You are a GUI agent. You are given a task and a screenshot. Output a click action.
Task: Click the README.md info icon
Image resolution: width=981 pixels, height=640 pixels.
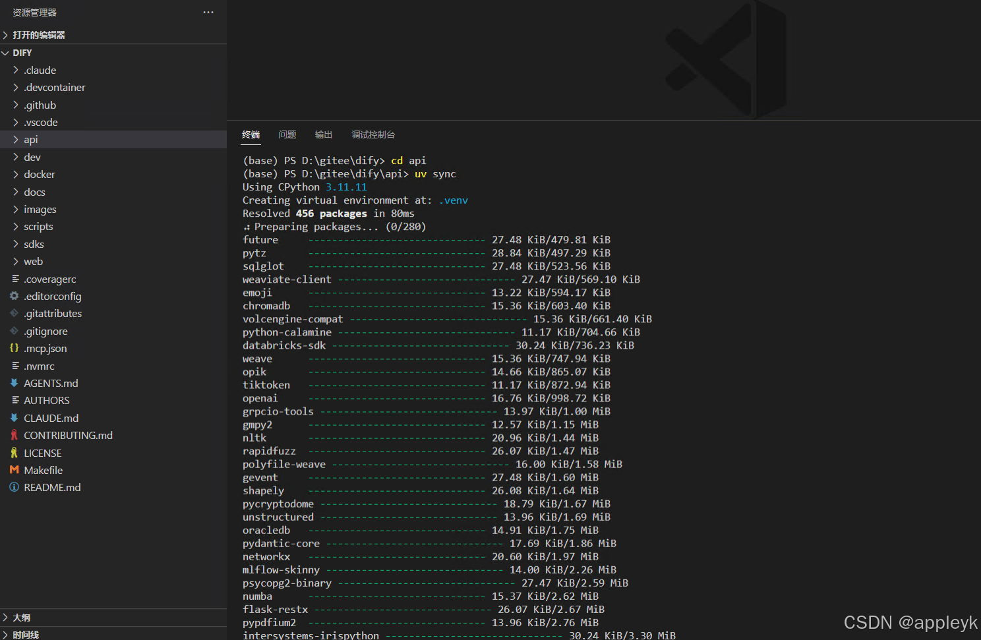tap(15, 487)
